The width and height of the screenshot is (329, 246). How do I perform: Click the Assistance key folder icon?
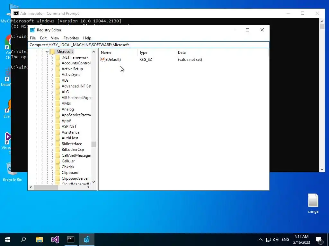pyautogui.click(x=58, y=132)
